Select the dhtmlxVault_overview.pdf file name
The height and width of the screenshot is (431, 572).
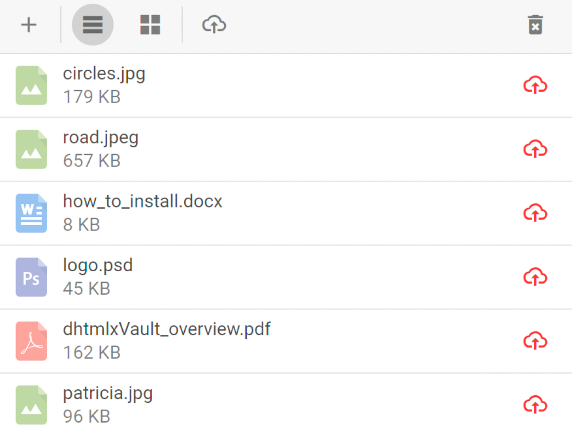click(167, 329)
